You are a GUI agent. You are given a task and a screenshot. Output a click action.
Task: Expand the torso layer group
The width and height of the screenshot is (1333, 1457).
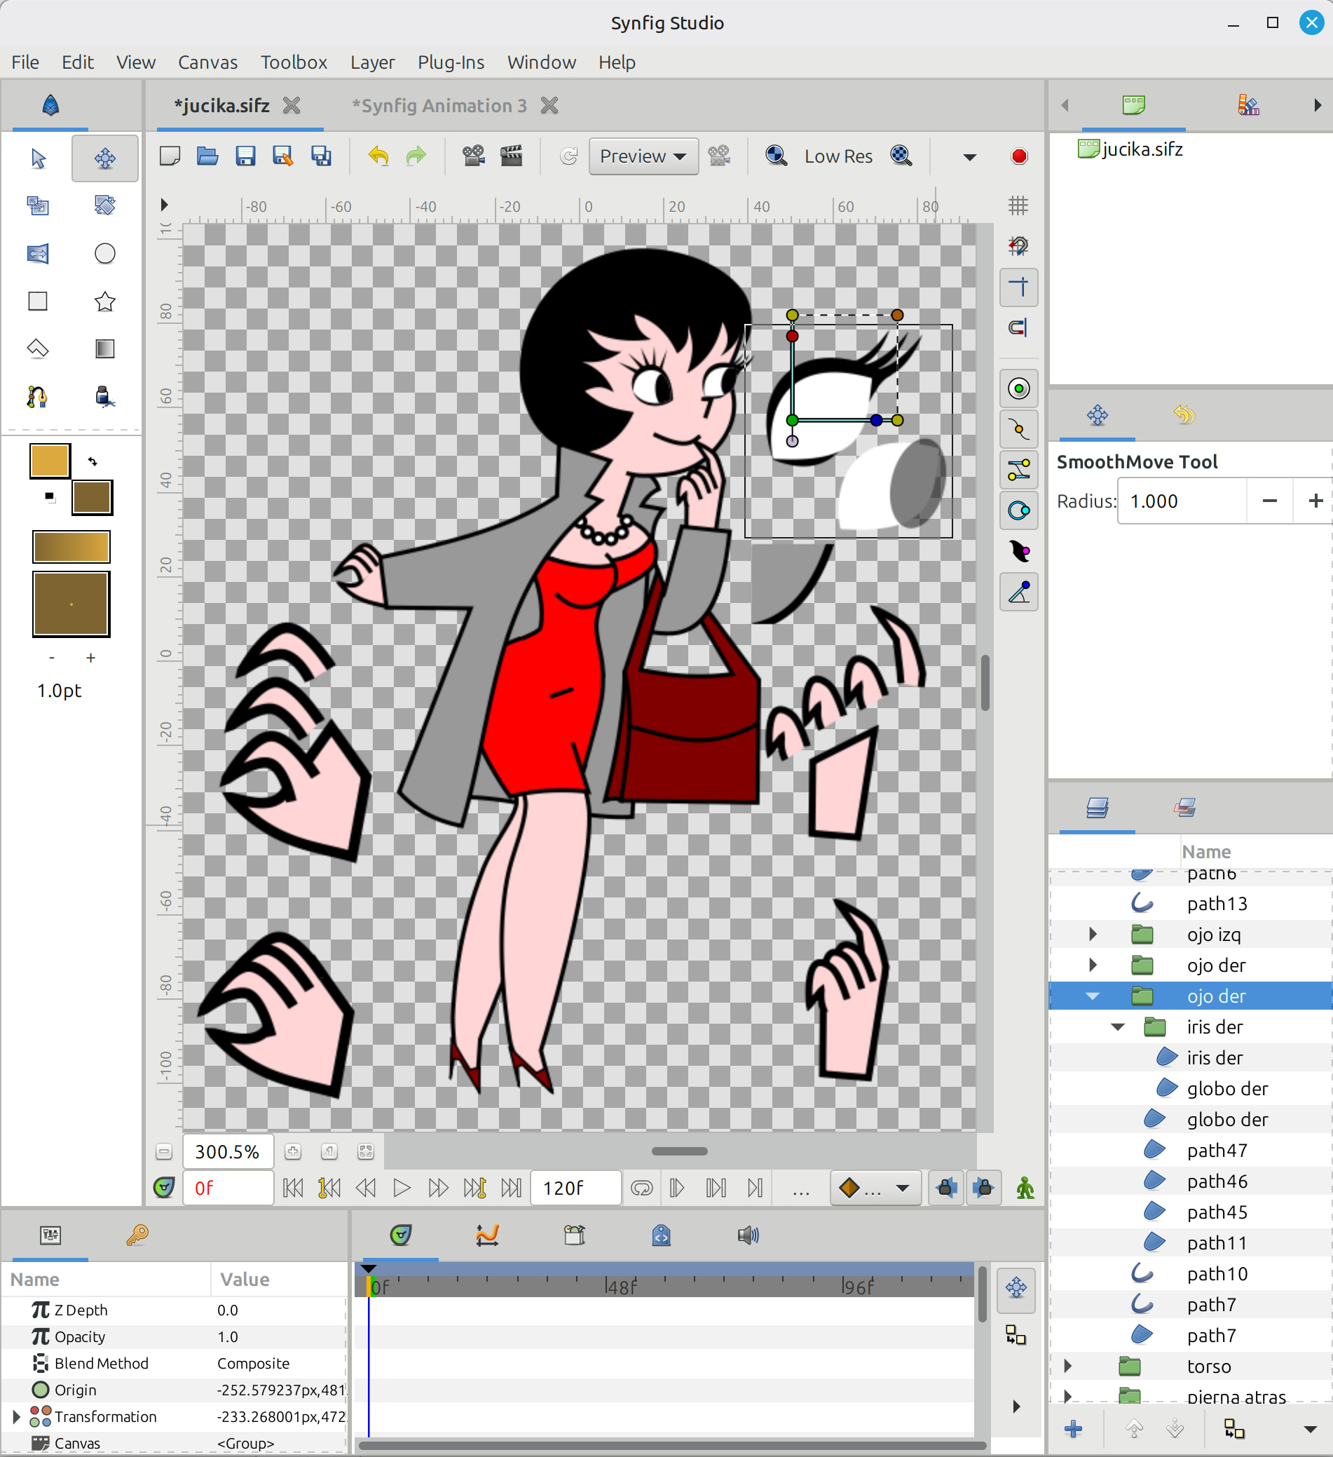1068,1366
